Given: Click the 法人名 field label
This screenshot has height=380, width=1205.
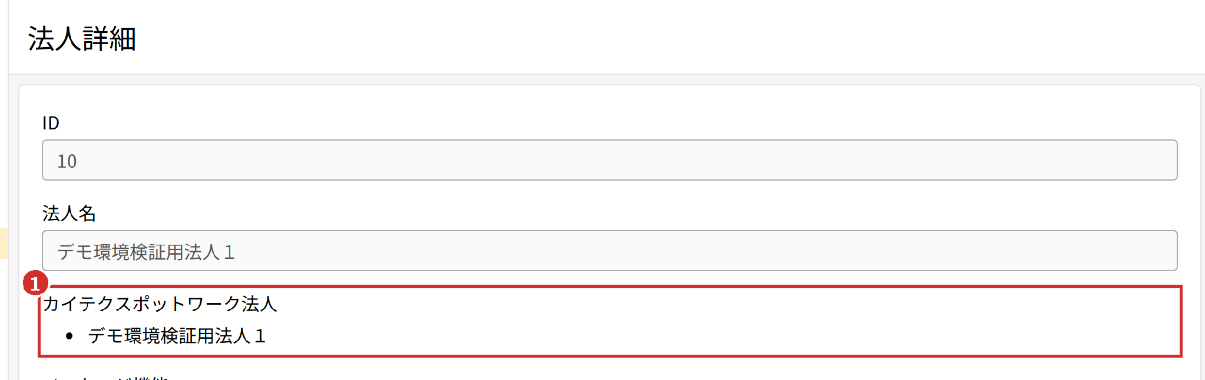Looking at the screenshot, I should pos(69,213).
